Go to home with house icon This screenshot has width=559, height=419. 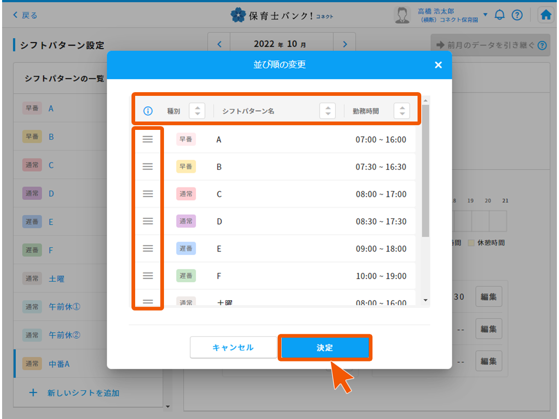pos(546,15)
